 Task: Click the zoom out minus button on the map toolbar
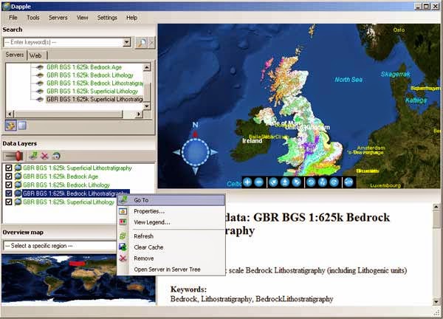(x=259, y=182)
